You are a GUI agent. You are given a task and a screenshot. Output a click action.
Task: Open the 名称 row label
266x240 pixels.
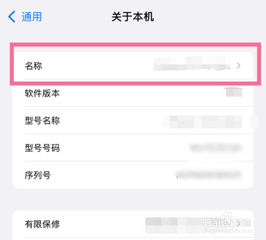tap(33, 66)
